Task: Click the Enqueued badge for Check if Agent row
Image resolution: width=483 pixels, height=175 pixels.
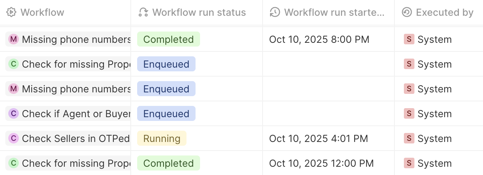Action: (x=166, y=114)
